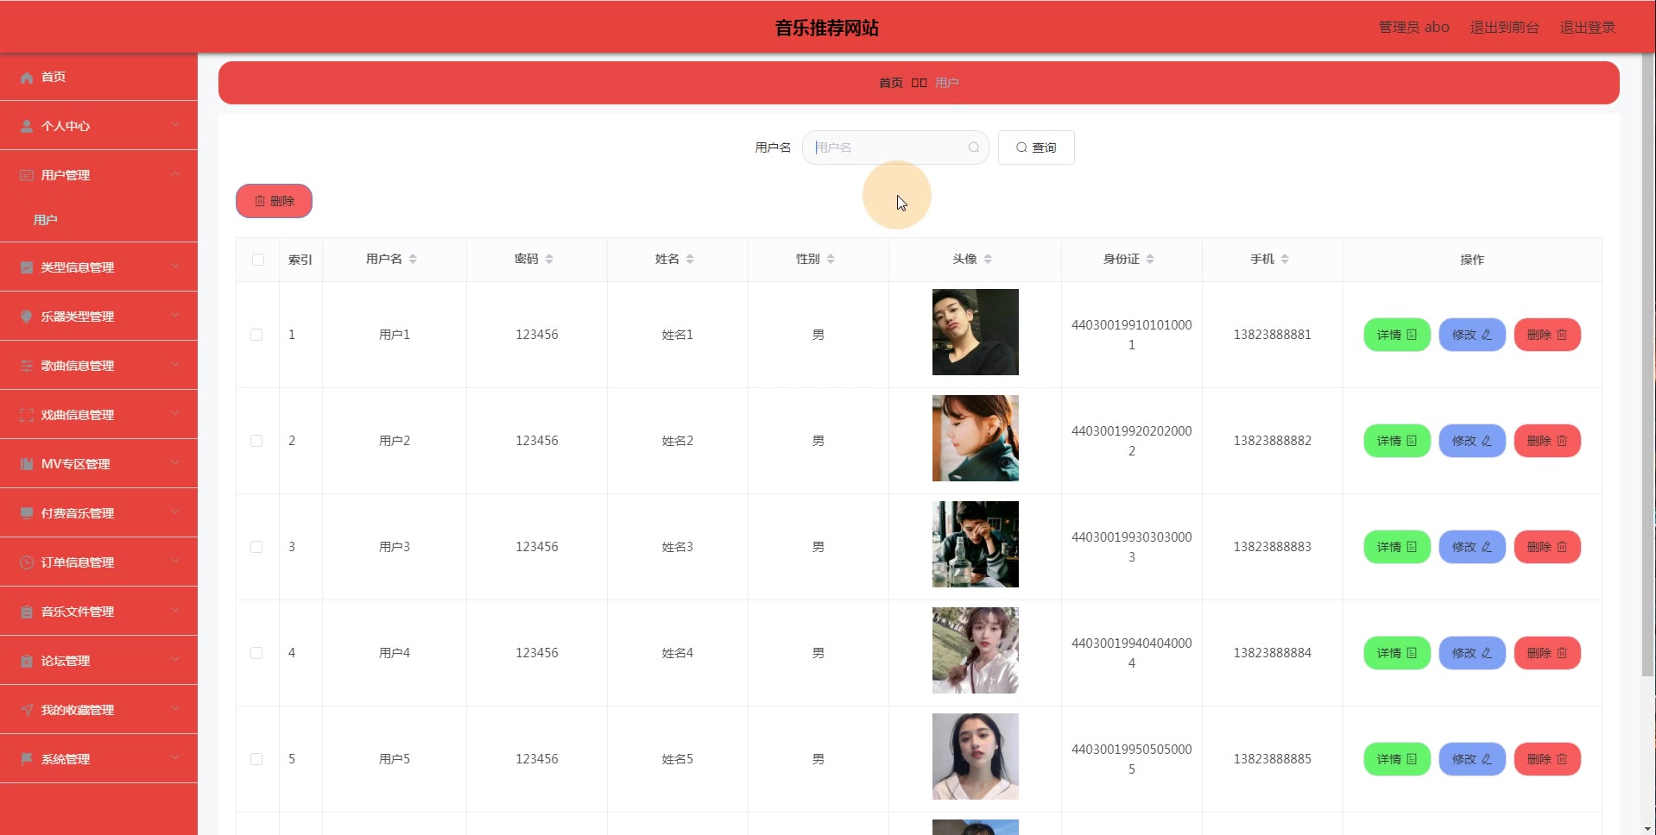Expand the 订单信息管理 chevron

175,562
